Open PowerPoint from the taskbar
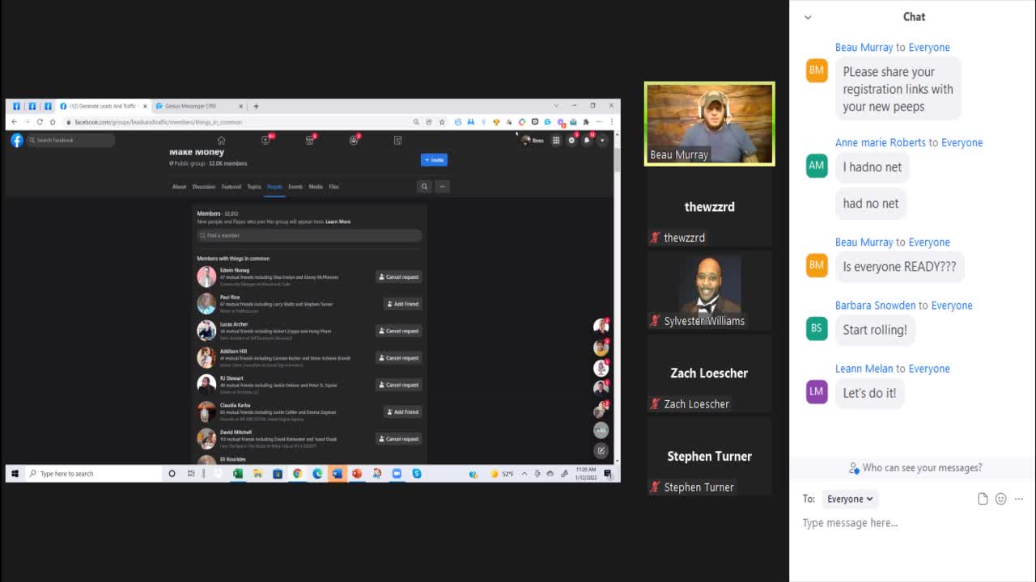 pos(357,474)
